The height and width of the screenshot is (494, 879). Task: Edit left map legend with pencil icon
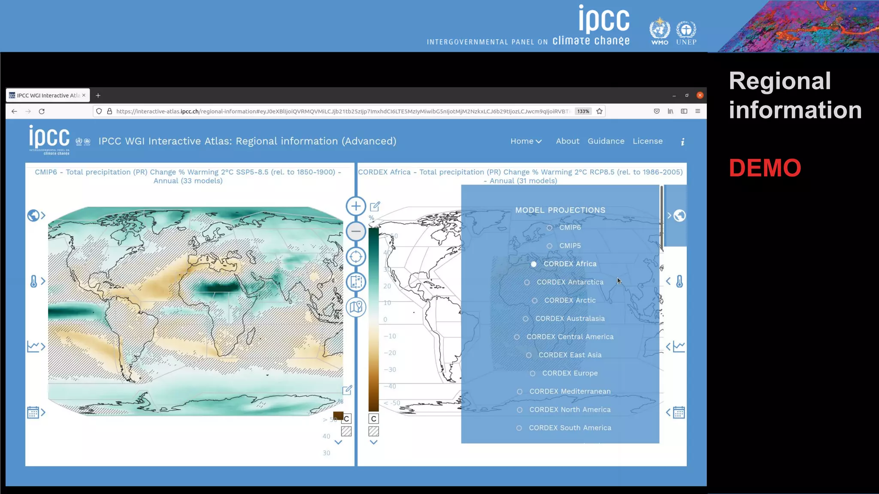click(x=347, y=390)
